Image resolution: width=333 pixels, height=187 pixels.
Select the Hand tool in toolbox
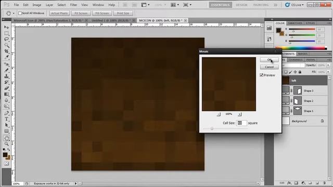point(7,138)
